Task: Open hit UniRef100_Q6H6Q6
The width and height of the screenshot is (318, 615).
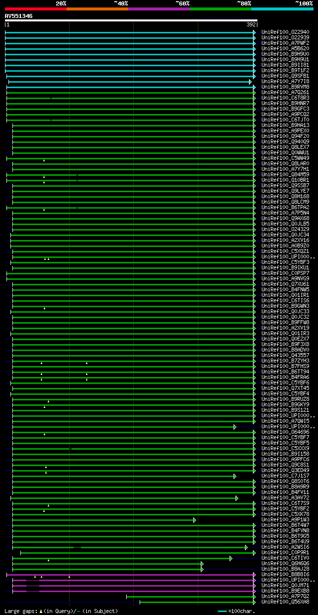Action: point(285,564)
